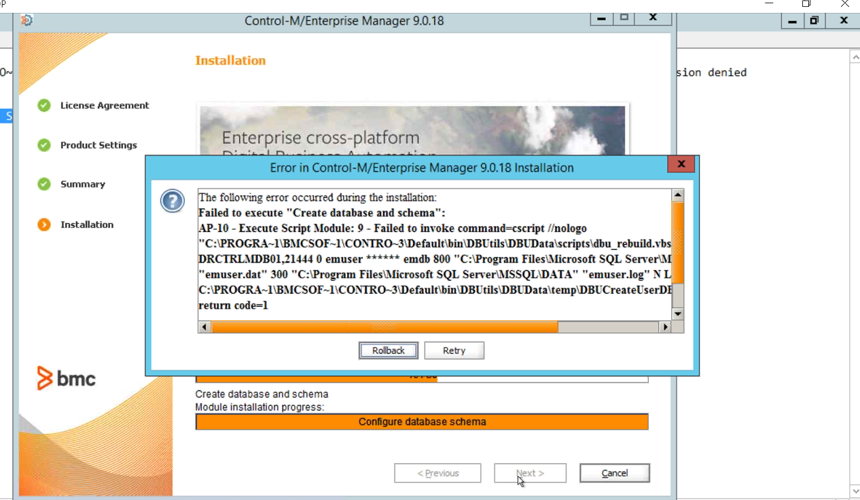Restore the background console window

point(814,21)
